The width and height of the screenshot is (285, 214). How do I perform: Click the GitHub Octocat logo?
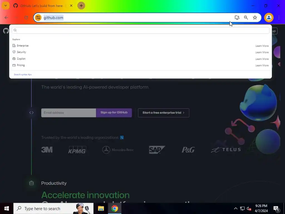coord(6,31)
